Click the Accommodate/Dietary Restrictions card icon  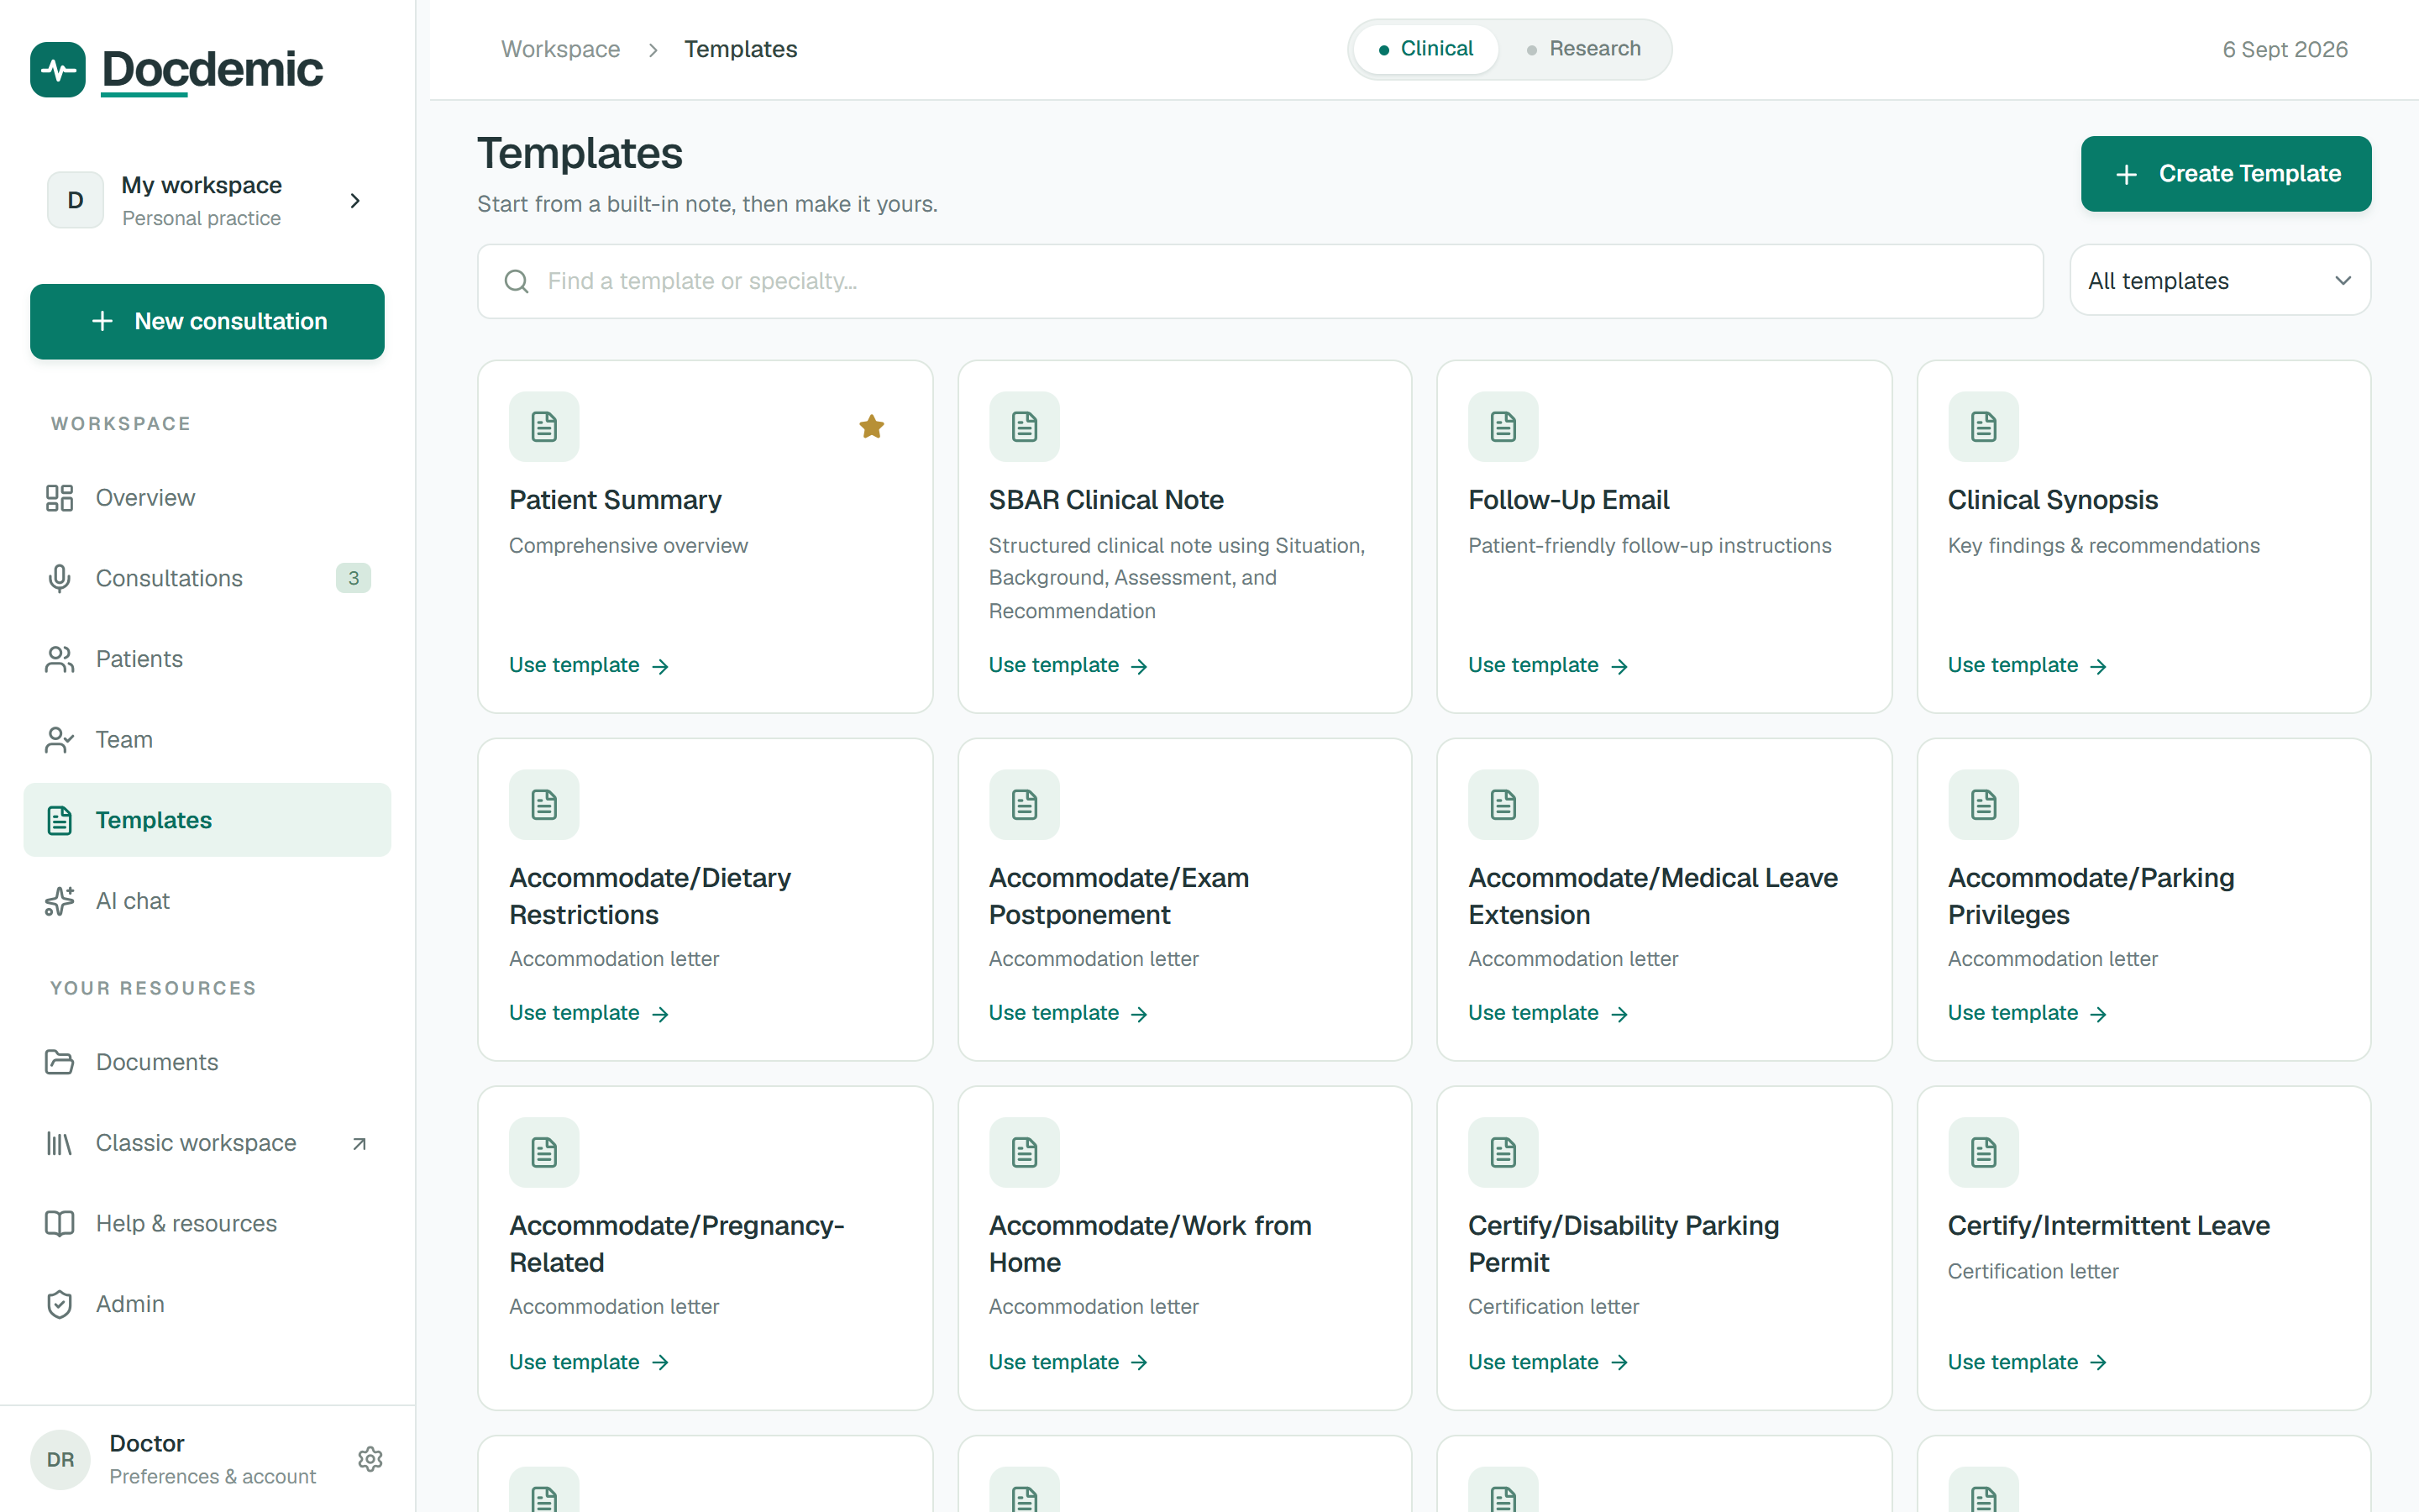coord(543,805)
